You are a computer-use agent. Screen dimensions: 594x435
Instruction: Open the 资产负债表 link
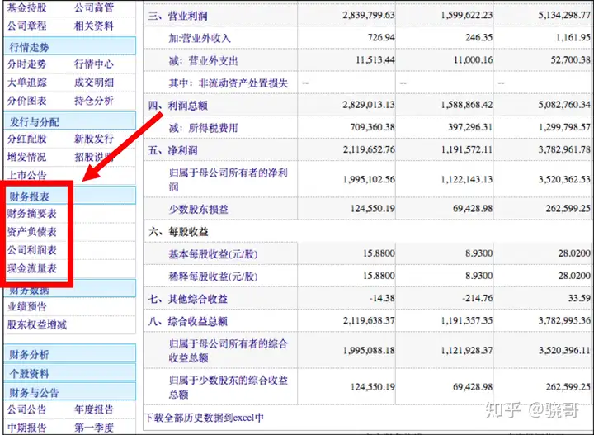(32, 231)
